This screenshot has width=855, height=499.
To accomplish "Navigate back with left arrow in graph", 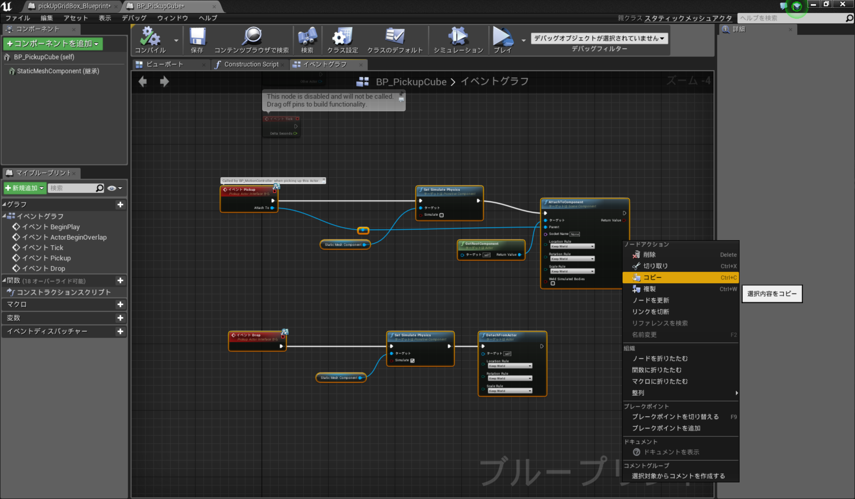I will click(143, 82).
